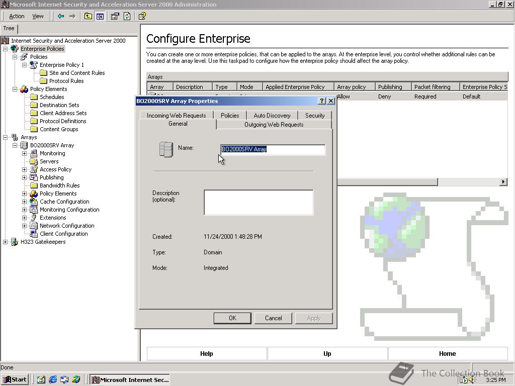Expand the Access Policy node
This screenshot has width=515, height=386.
point(24,170)
